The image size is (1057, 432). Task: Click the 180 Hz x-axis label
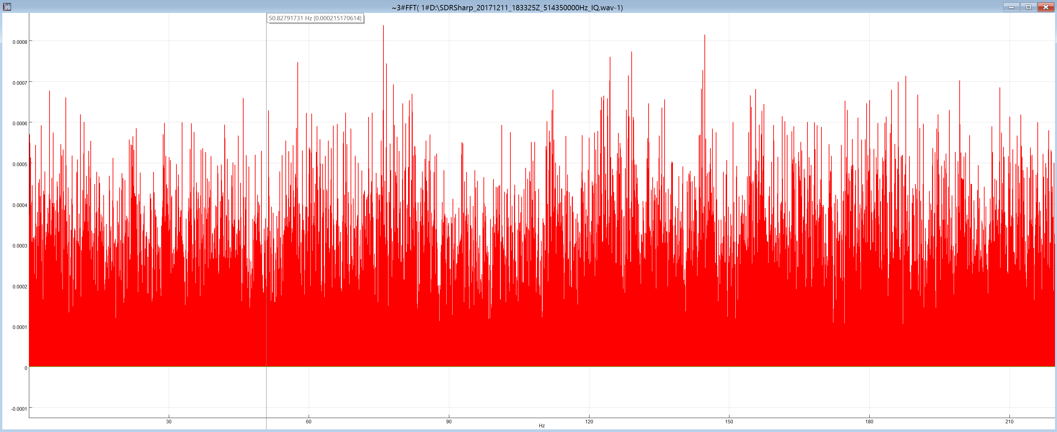click(869, 421)
